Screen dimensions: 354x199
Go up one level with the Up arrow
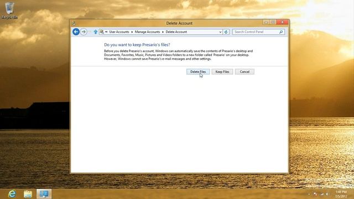click(x=96, y=32)
